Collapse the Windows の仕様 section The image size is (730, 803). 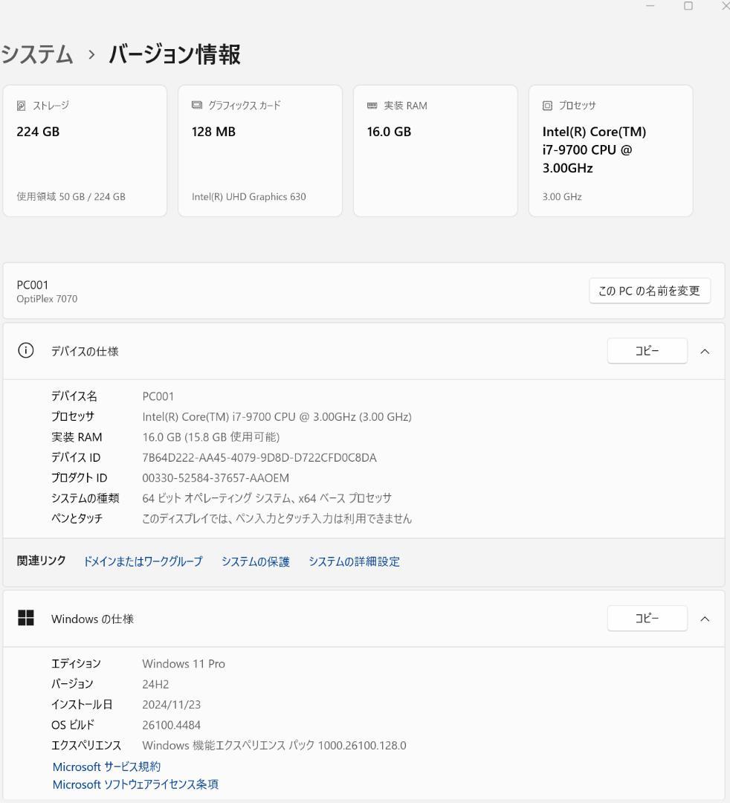[x=705, y=618]
